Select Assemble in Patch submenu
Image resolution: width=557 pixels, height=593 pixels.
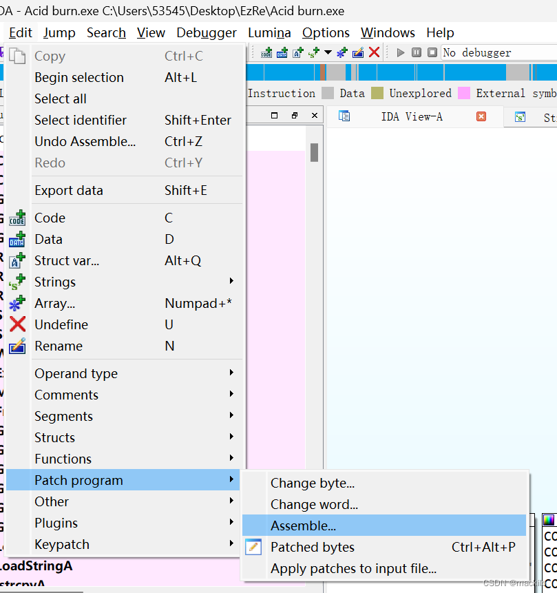pos(384,526)
